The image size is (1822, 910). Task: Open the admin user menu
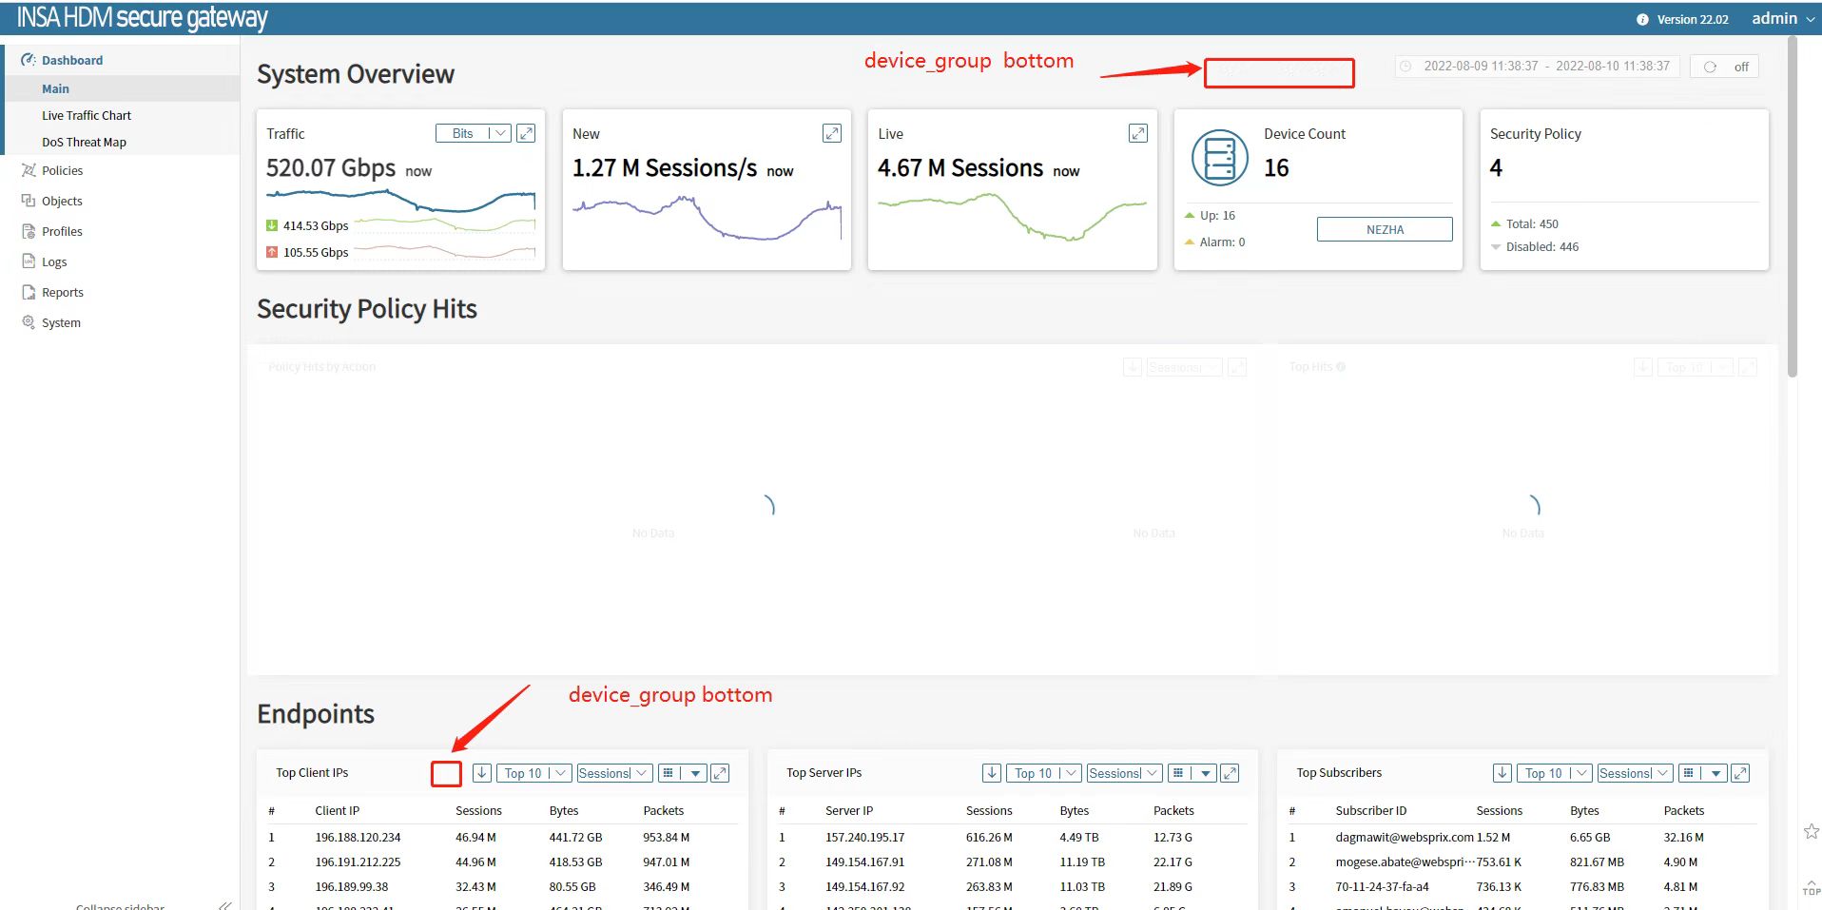[x=1782, y=19]
